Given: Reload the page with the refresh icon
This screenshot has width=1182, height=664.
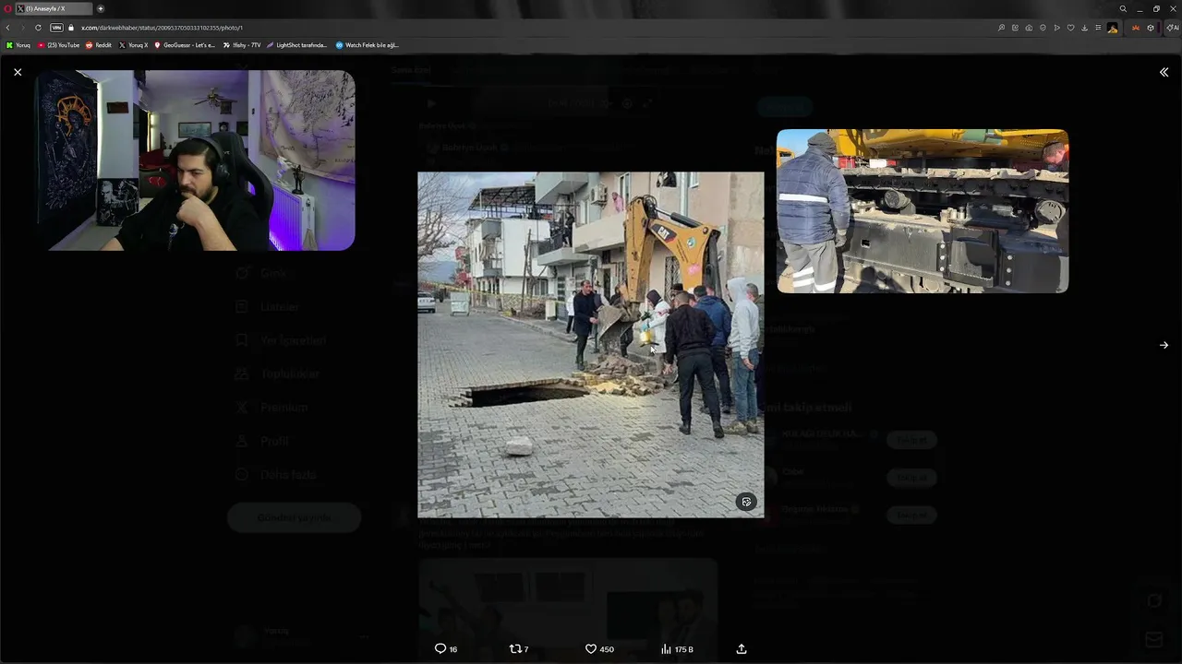Looking at the screenshot, I should click(x=38, y=28).
